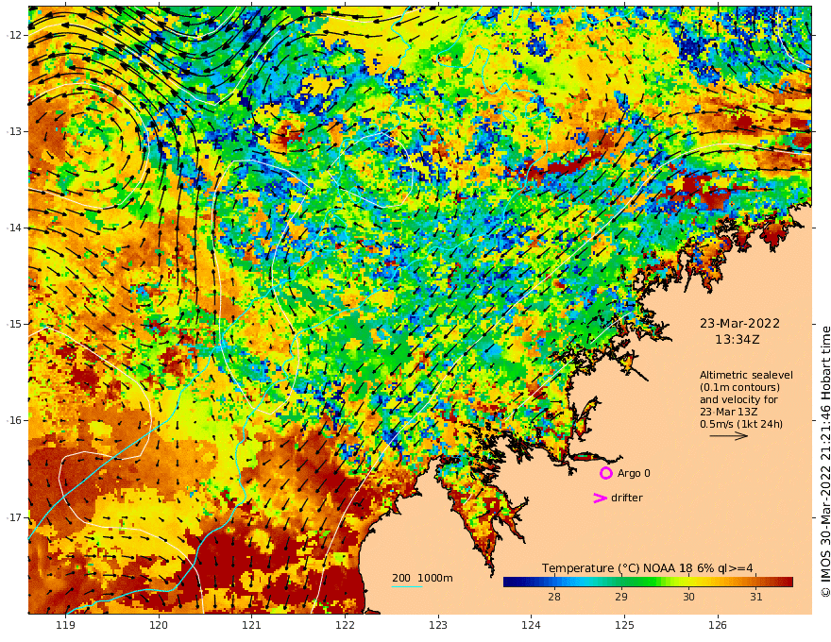Click the latitude label -13
Screen dimensions: 831x642
pyautogui.click(x=14, y=131)
